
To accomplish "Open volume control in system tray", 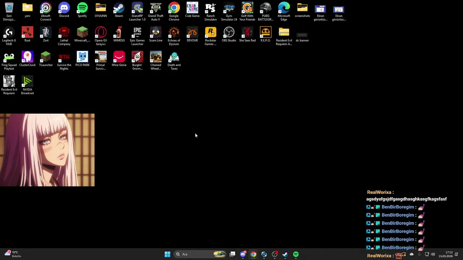I will tap(433, 255).
